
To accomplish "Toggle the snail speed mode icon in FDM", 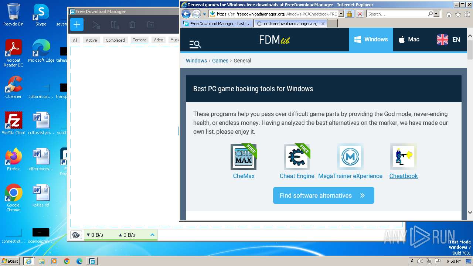I will (76, 235).
